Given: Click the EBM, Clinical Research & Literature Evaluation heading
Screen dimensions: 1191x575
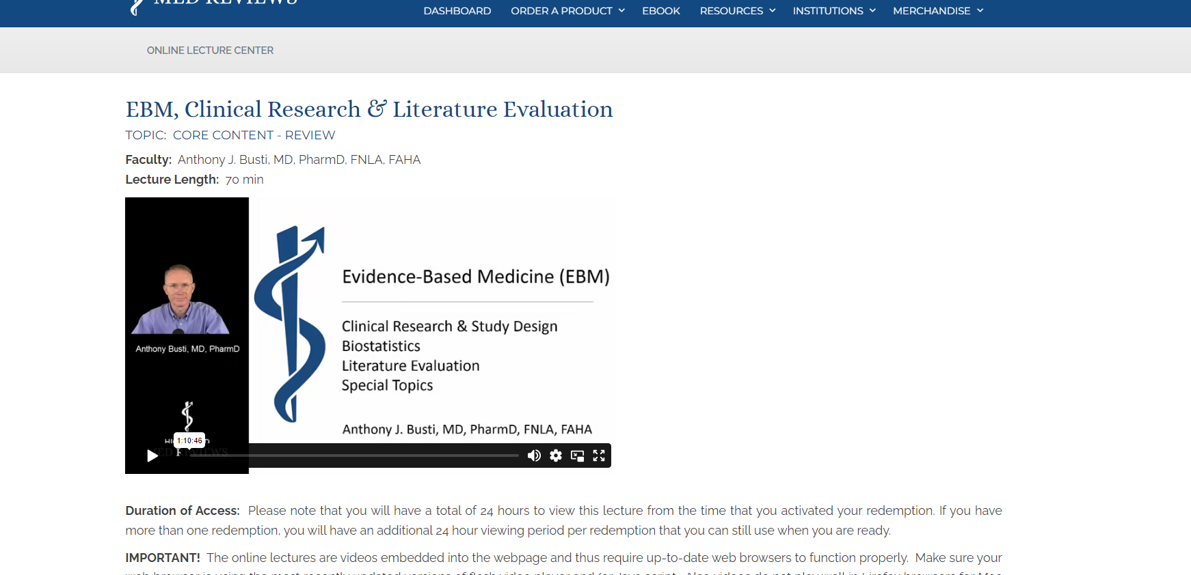Looking at the screenshot, I should (x=369, y=109).
